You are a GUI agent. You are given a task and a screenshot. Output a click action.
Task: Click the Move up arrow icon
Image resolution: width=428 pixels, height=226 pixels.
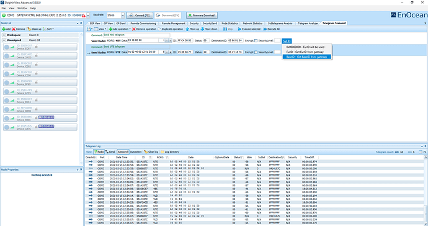coord(187,29)
